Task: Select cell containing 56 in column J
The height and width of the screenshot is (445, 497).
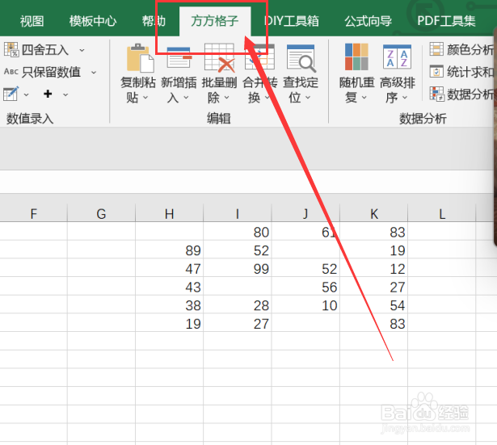Action: coord(305,287)
